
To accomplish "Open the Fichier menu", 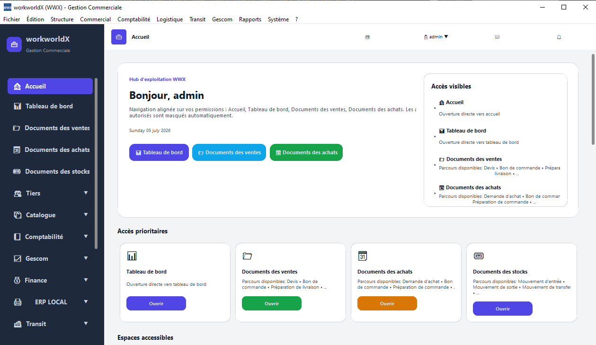I will [x=12, y=19].
